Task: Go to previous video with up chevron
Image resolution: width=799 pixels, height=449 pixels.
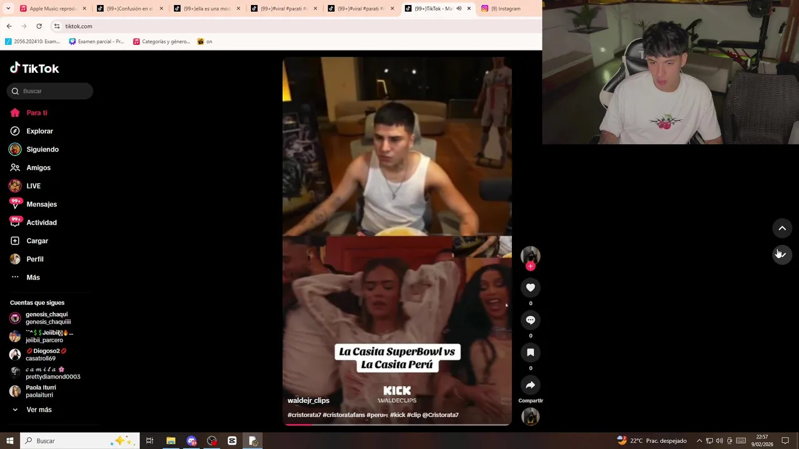Action: [x=782, y=228]
